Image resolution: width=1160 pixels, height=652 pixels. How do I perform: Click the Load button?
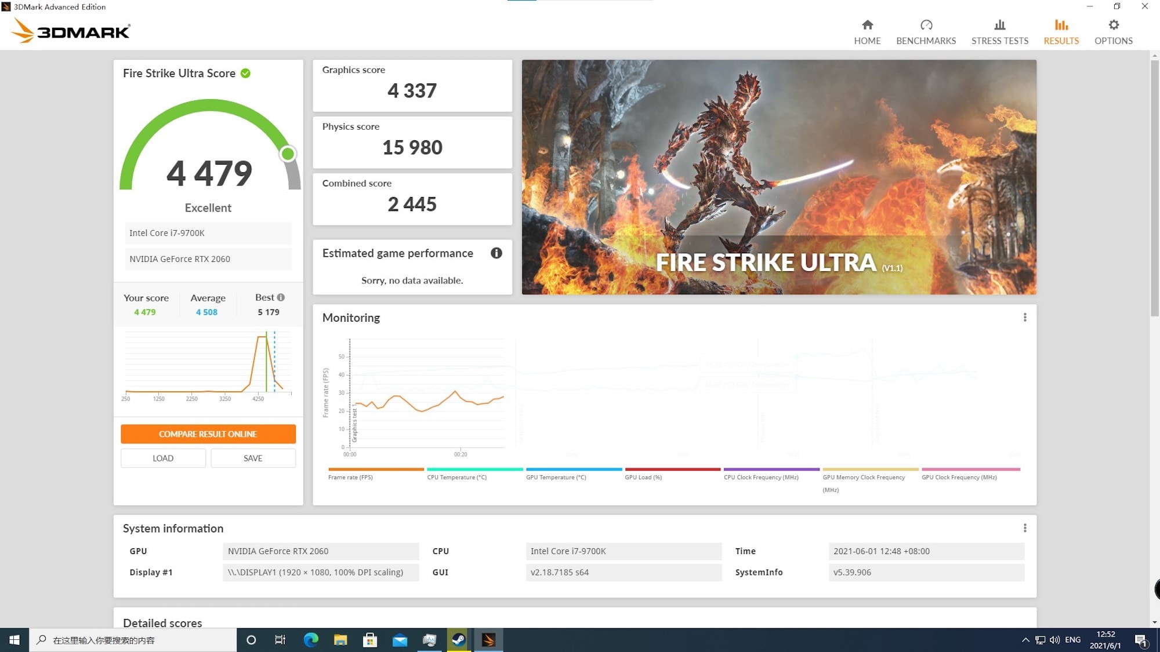163,458
